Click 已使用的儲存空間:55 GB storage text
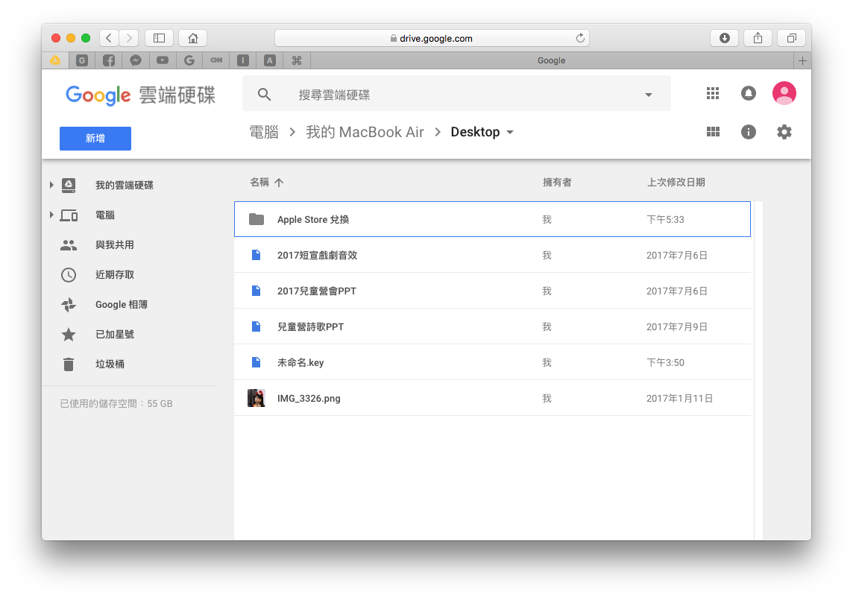 click(116, 404)
